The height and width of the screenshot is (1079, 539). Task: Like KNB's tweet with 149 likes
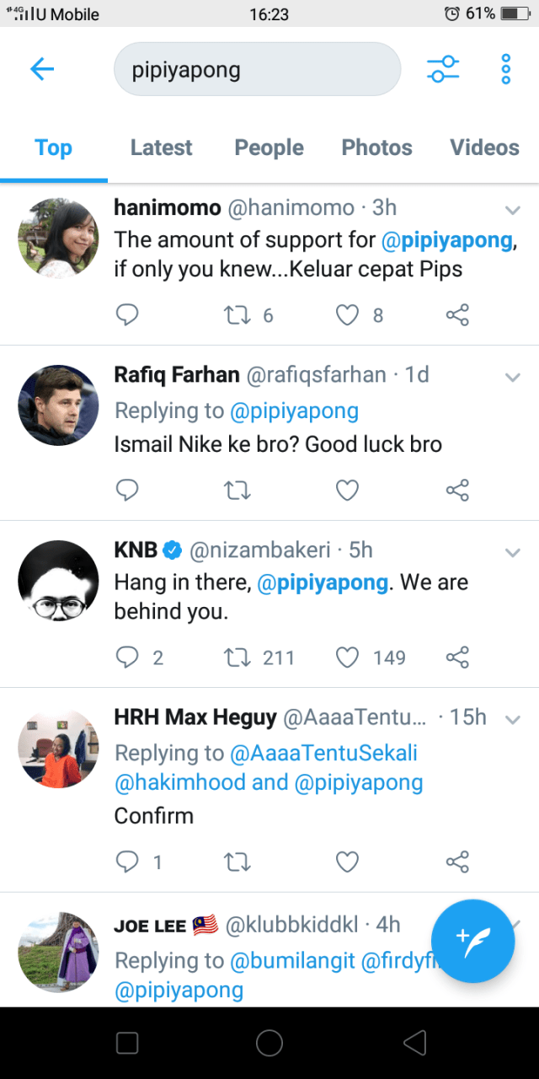pos(347,658)
